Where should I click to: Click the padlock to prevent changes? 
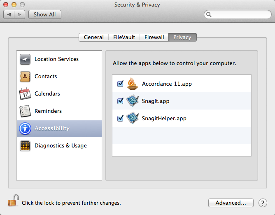[x=13, y=201]
